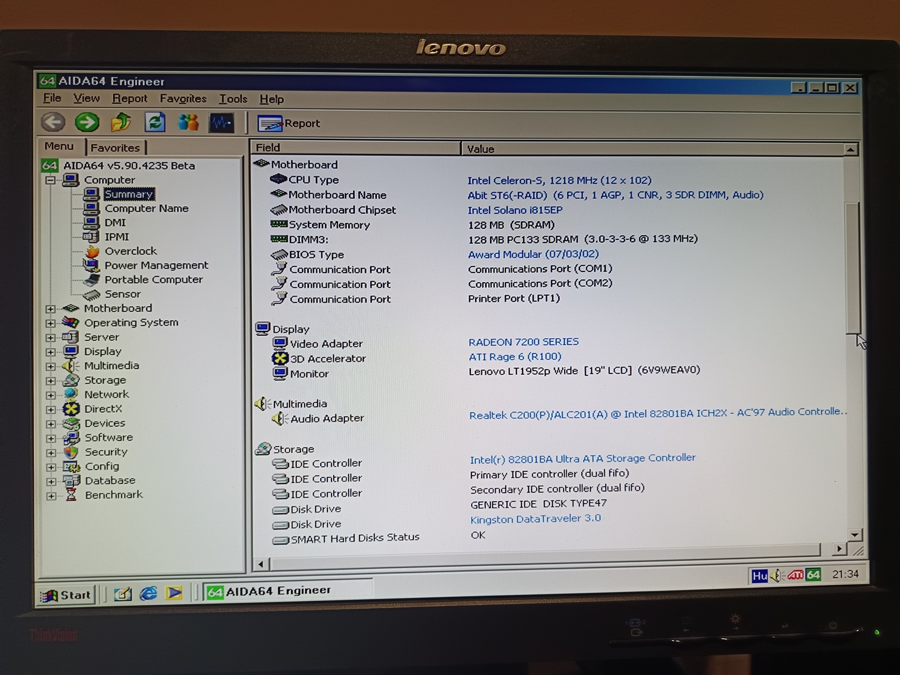Open the Abit ST6(-RAID) motherboard link
This screenshot has height=675, width=900.
click(615, 195)
